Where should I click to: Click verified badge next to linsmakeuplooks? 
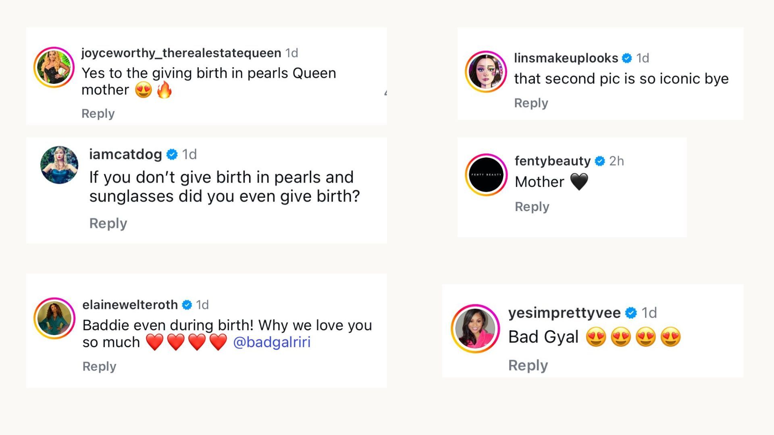point(627,58)
